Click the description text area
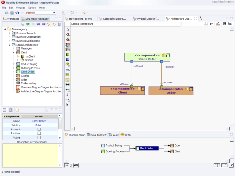 (30, 155)
